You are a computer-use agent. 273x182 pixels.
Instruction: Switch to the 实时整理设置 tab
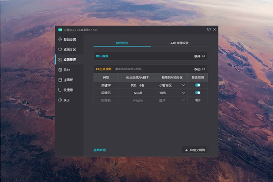[179, 43]
